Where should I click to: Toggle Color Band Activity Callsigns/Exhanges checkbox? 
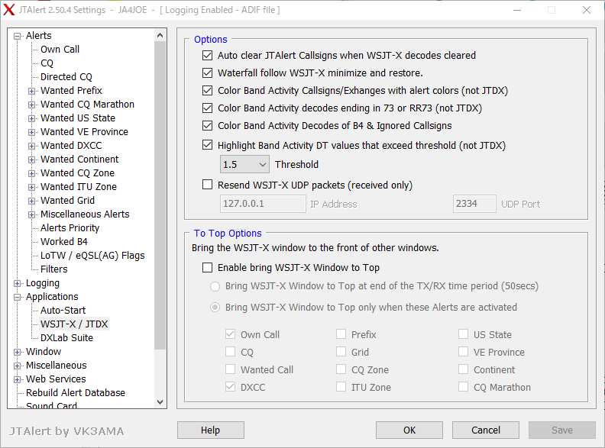[x=207, y=91]
